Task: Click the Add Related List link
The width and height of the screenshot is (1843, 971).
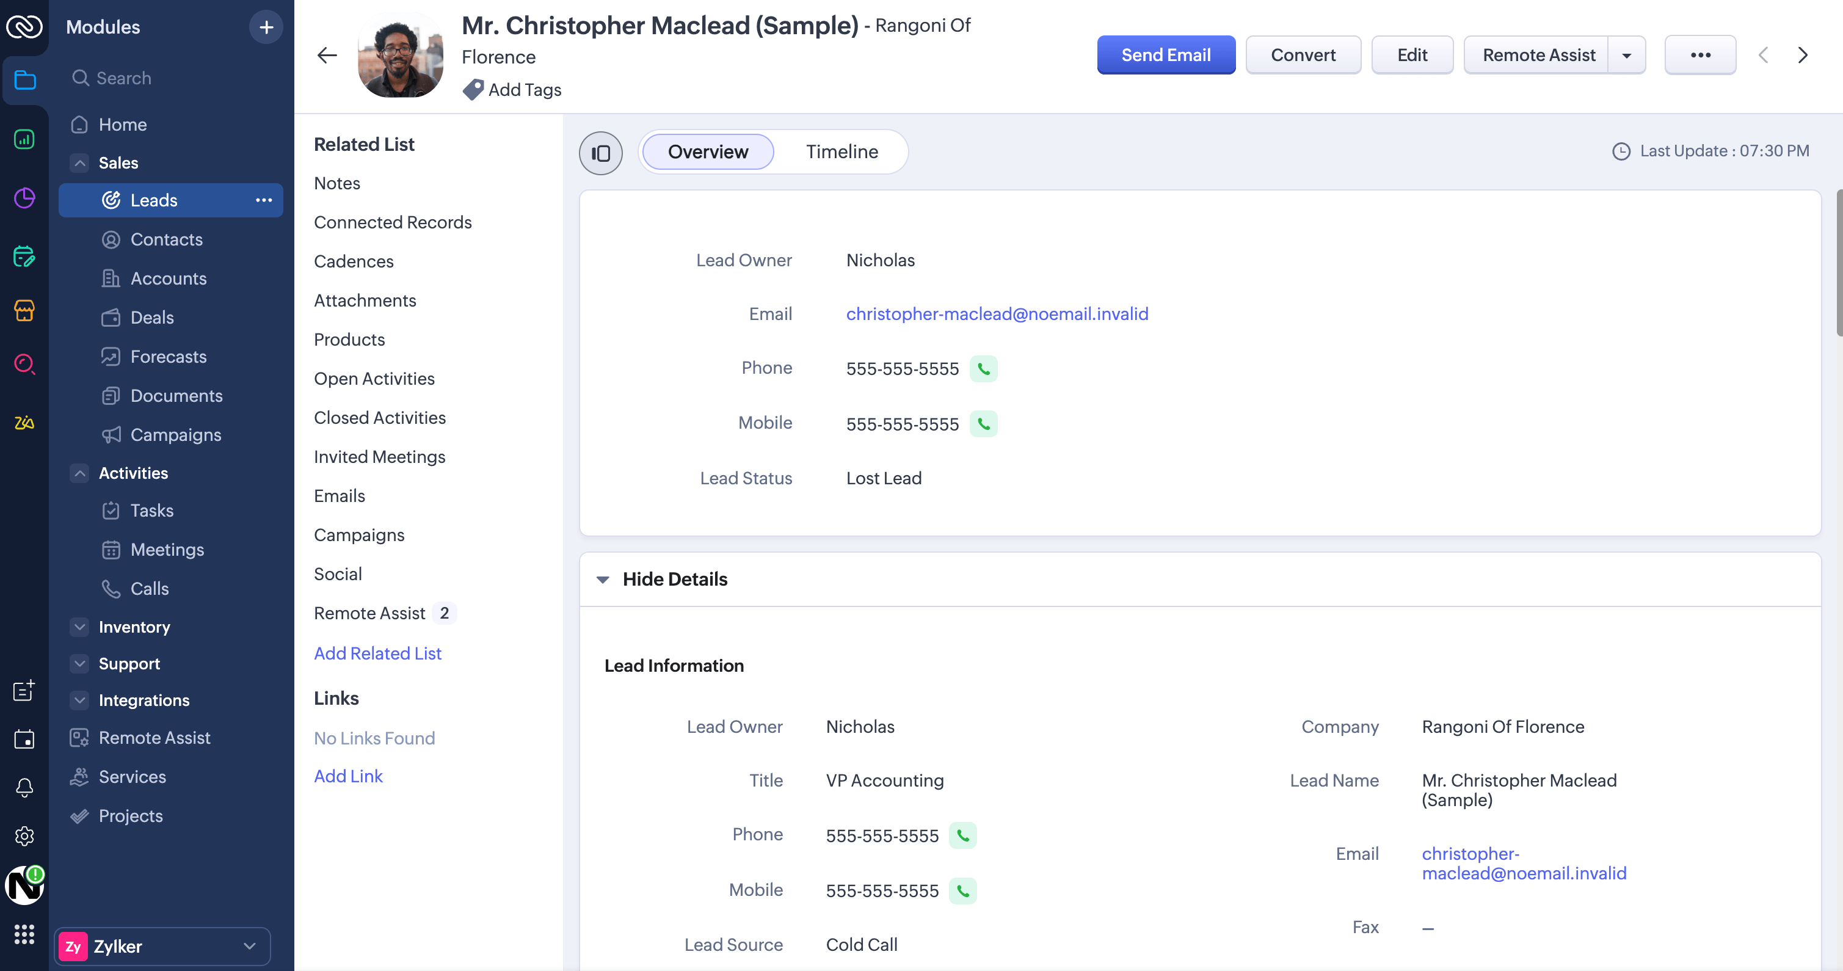Action: pyautogui.click(x=377, y=653)
